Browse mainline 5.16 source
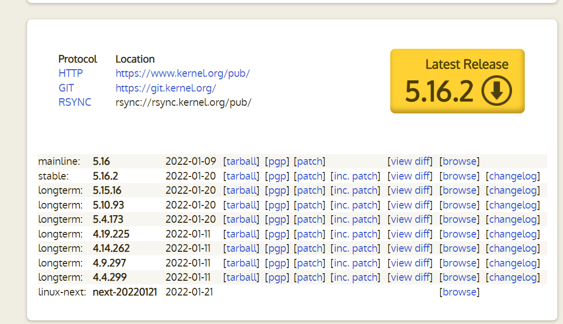The height and width of the screenshot is (324, 563). pos(460,161)
